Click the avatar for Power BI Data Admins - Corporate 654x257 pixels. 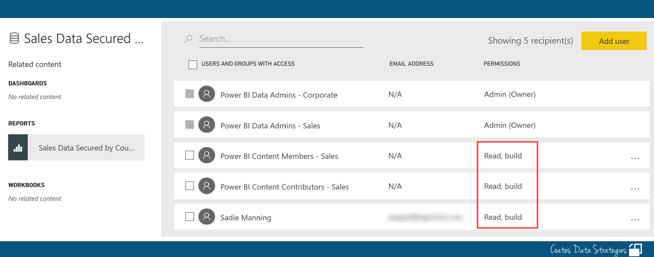(x=206, y=95)
